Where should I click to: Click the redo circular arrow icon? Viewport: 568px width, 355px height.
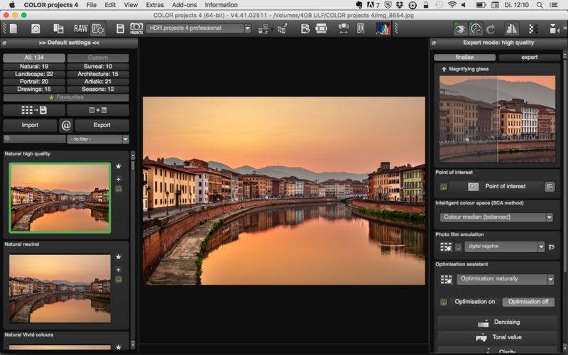491,29
